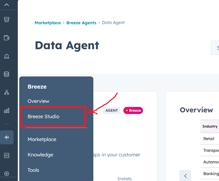Open the Service bell sidebar icon
This screenshot has width=219, height=181.
click(7, 56)
